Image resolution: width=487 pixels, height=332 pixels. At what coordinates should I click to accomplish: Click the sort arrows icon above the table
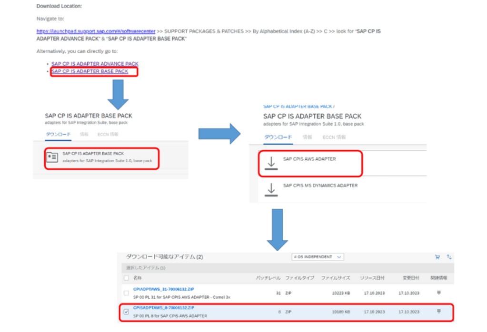click(449, 257)
